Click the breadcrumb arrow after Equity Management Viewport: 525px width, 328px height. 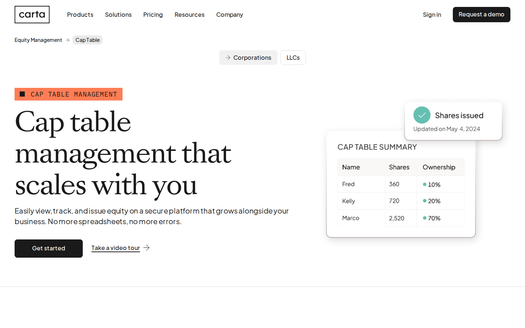(67, 40)
